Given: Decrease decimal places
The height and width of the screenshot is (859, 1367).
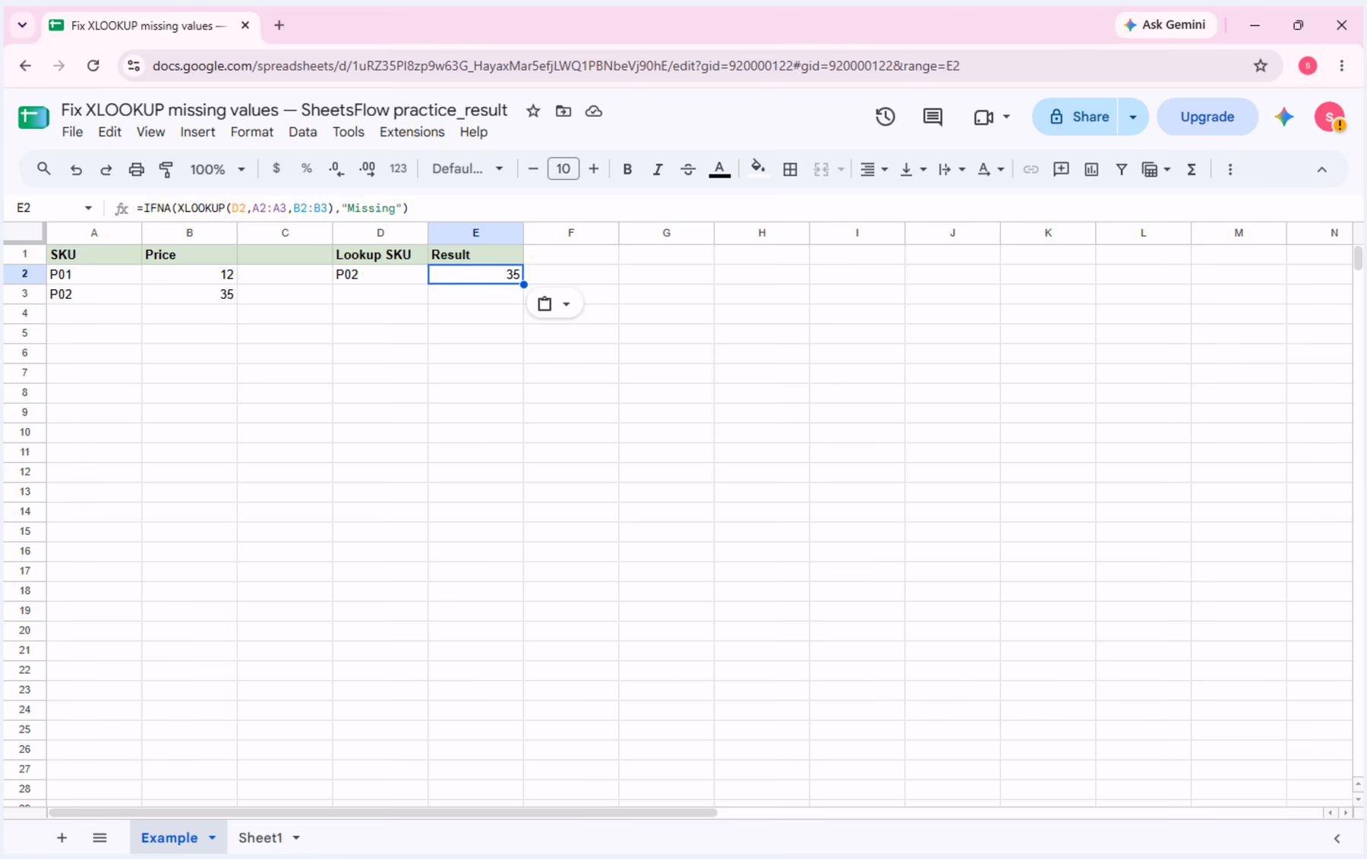Looking at the screenshot, I should (336, 169).
